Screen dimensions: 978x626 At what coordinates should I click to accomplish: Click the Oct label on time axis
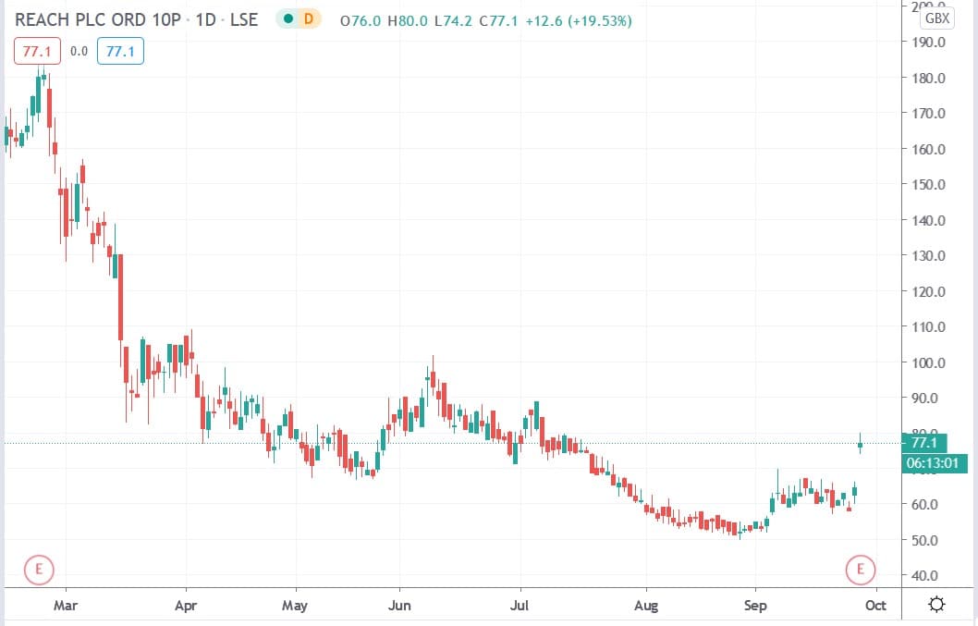tap(875, 606)
